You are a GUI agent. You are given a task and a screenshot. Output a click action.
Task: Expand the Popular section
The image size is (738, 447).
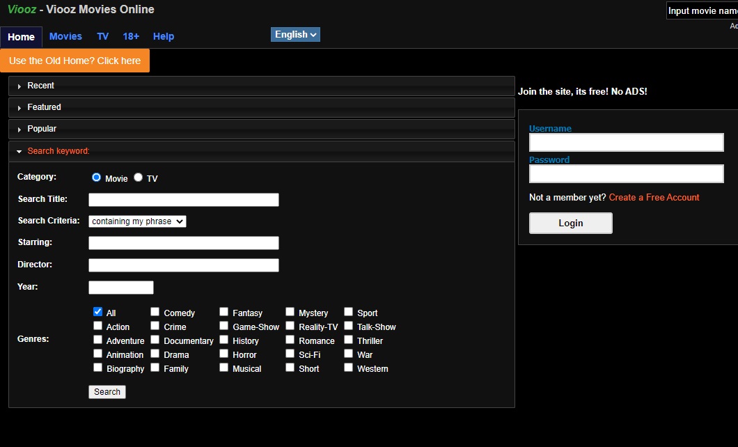click(262, 130)
